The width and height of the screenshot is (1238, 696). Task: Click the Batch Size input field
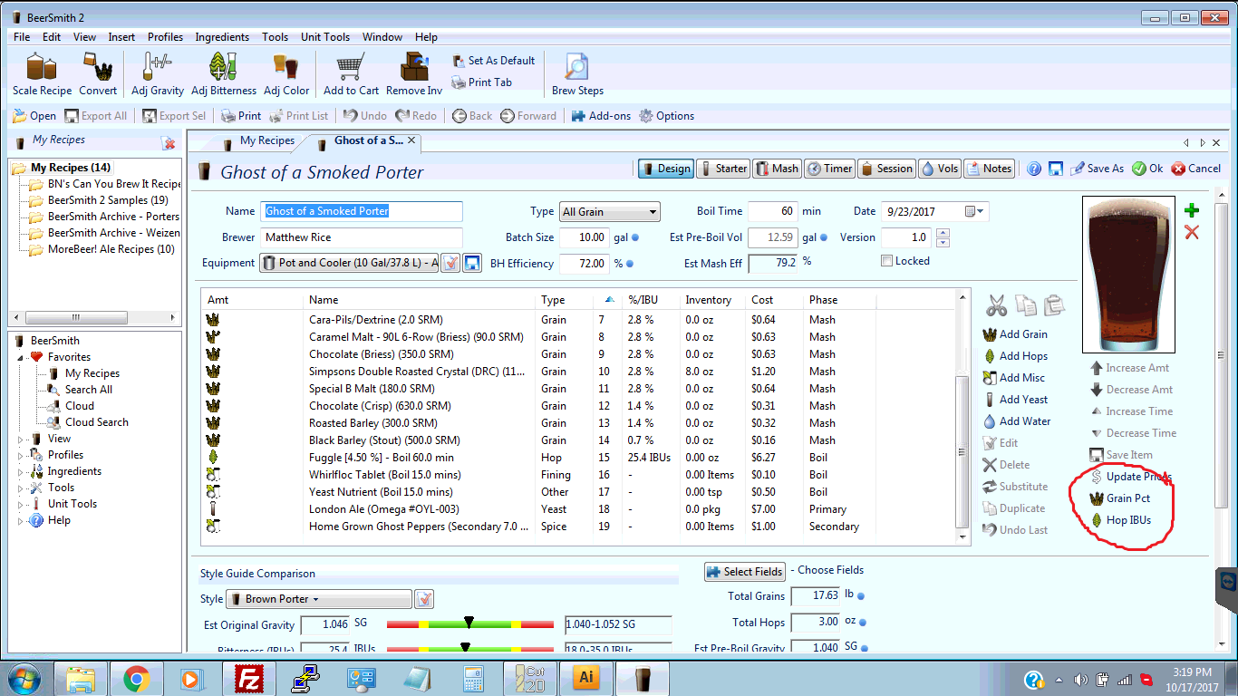tap(585, 237)
